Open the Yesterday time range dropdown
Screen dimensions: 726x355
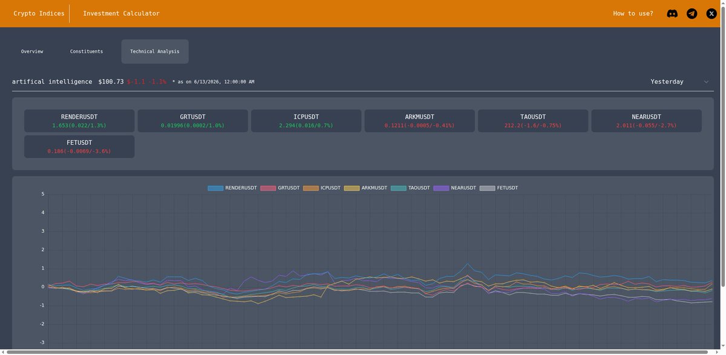pyautogui.click(x=679, y=82)
